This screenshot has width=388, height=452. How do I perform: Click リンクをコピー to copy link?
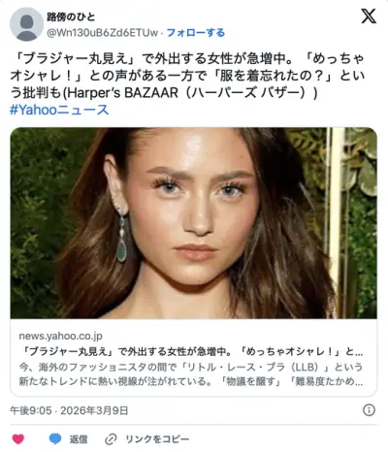157,439
